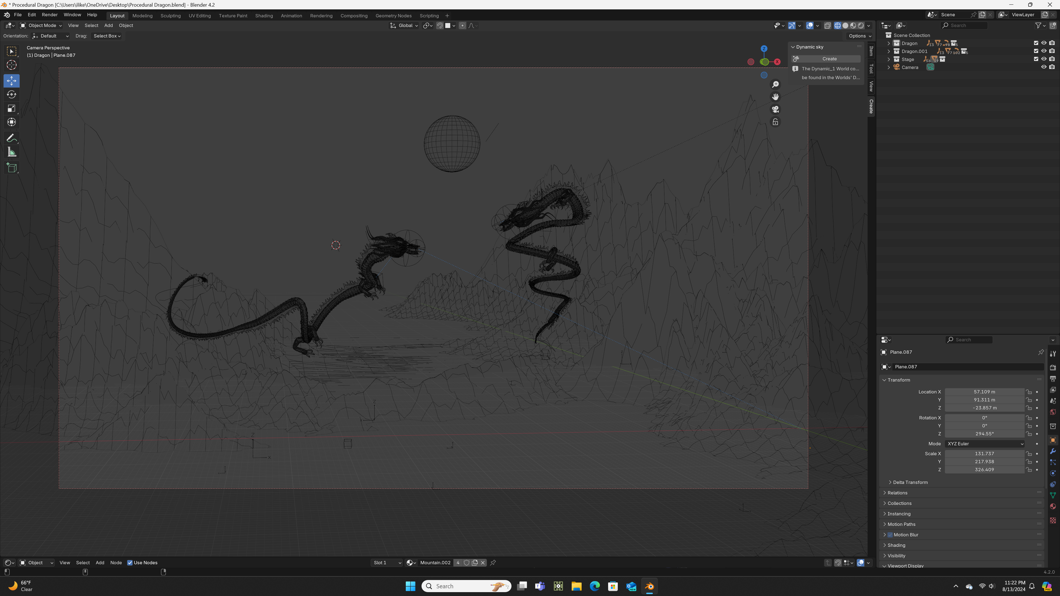
Task: Select the Select Box tool
Action: [12, 51]
